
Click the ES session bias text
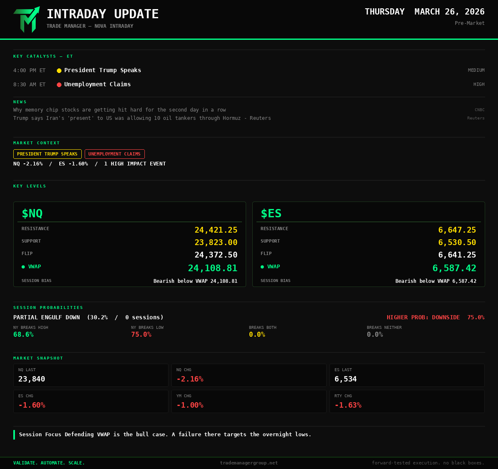pos(436,281)
